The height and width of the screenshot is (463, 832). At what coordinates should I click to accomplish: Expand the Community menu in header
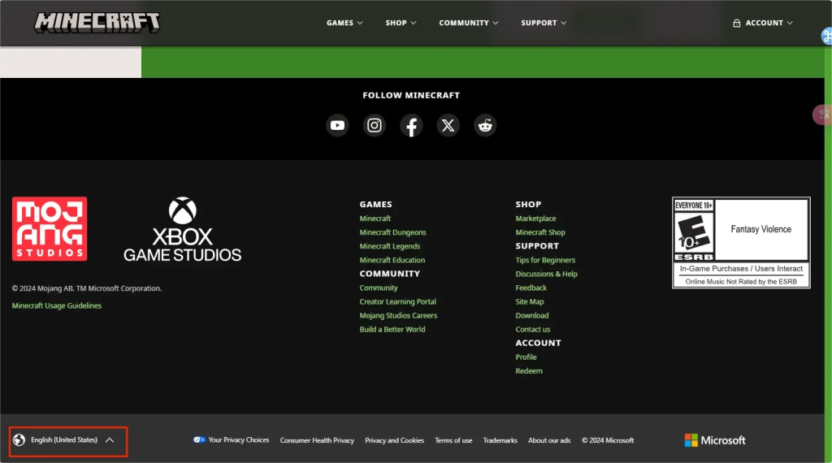[x=469, y=23]
